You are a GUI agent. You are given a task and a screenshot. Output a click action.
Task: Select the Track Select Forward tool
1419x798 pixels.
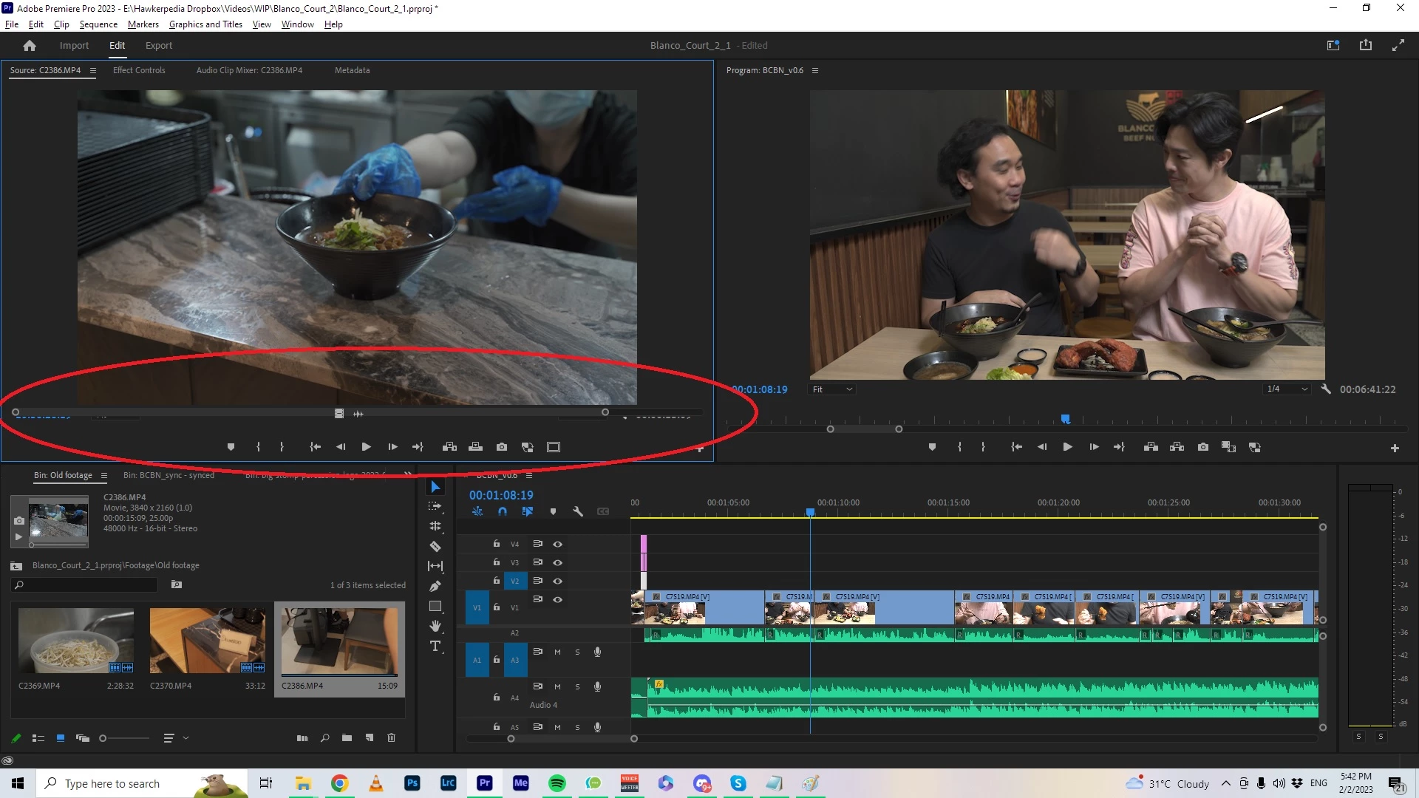point(435,506)
